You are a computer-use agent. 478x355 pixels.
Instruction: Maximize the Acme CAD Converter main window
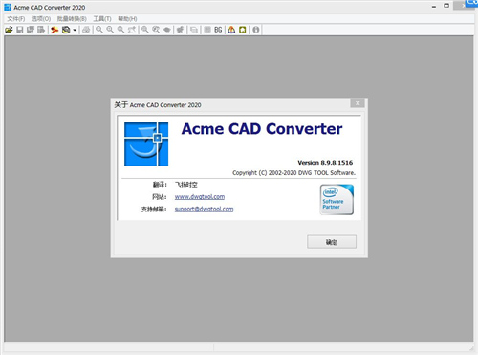coord(446,6)
